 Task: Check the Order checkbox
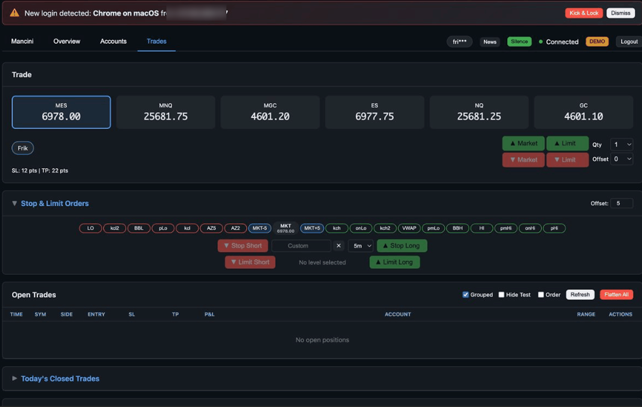pyautogui.click(x=540, y=295)
